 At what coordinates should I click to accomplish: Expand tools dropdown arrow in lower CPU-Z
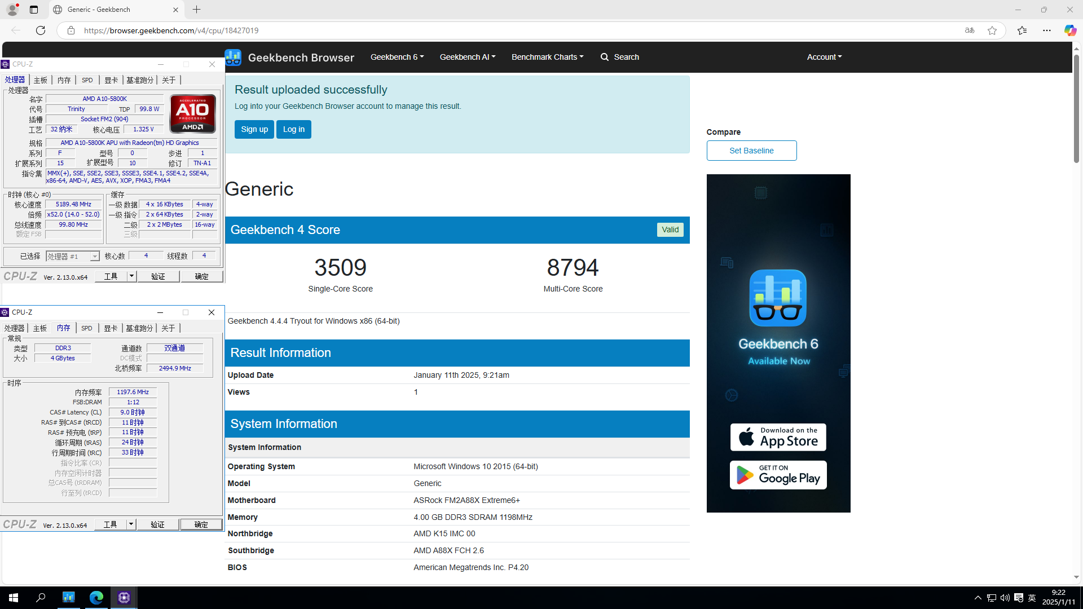(x=131, y=524)
